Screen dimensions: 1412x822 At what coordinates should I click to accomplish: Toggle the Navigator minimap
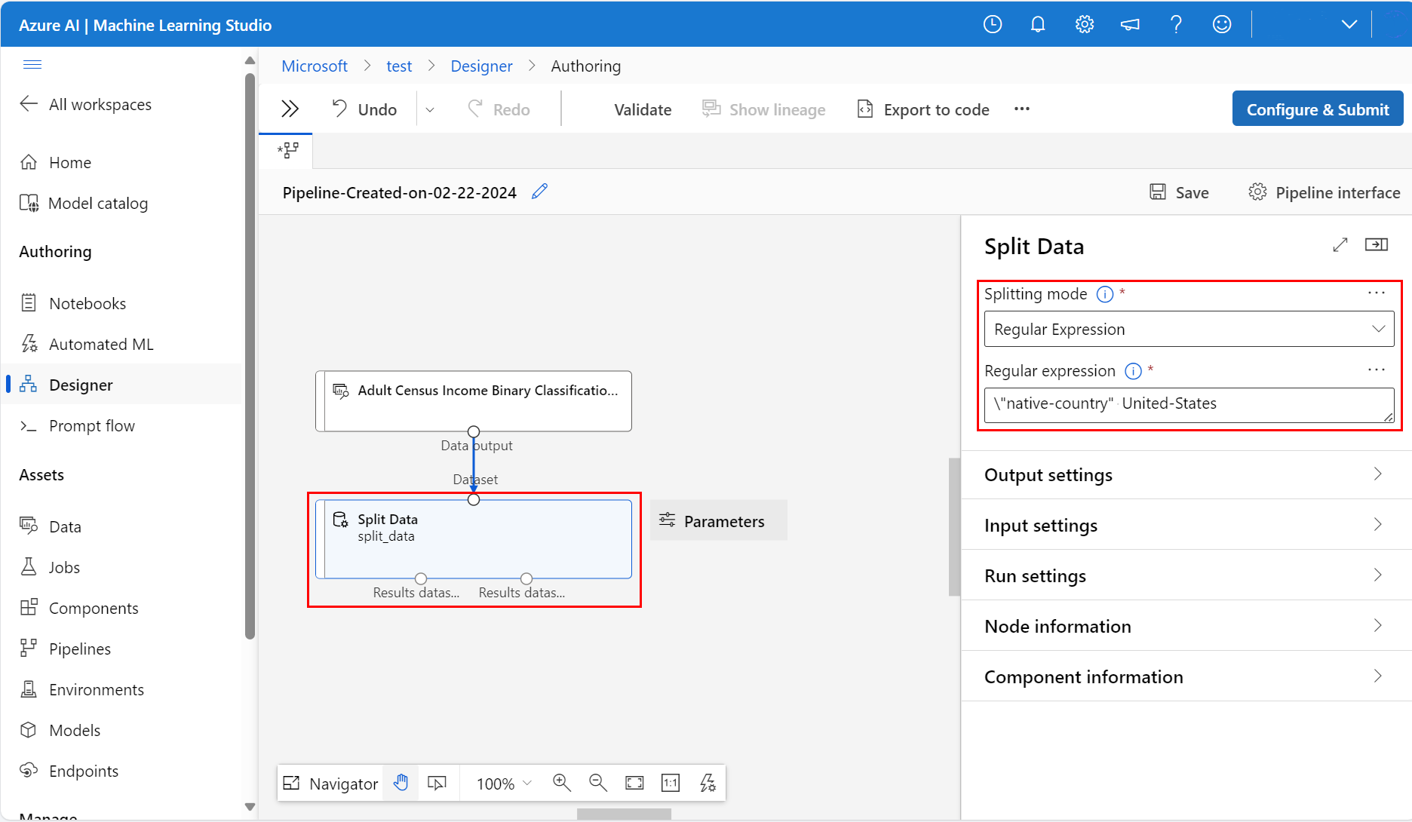pyautogui.click(x=330, y=784)
